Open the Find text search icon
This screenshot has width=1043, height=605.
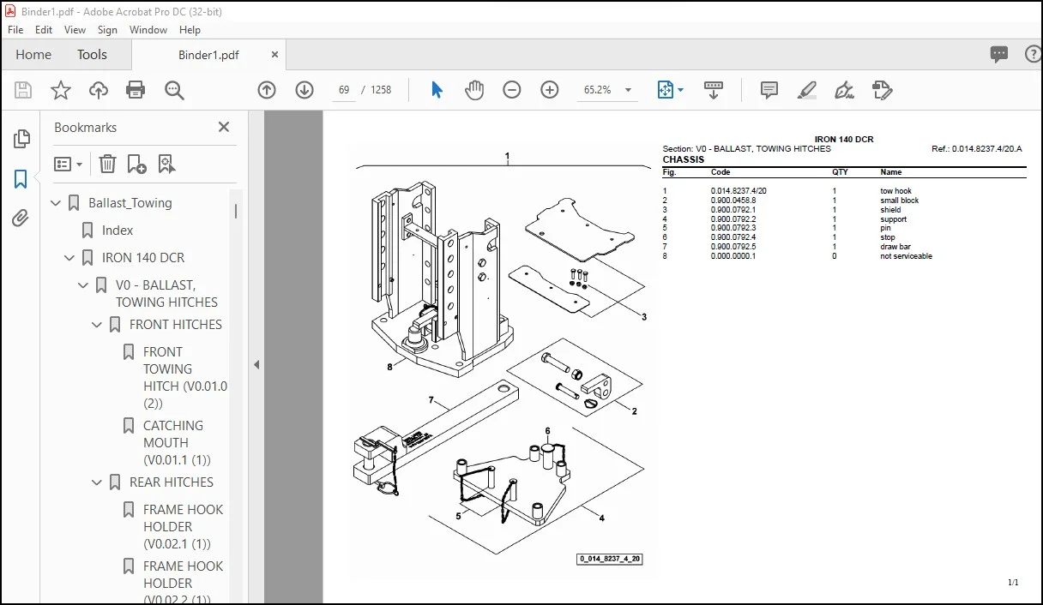(174, 90)
